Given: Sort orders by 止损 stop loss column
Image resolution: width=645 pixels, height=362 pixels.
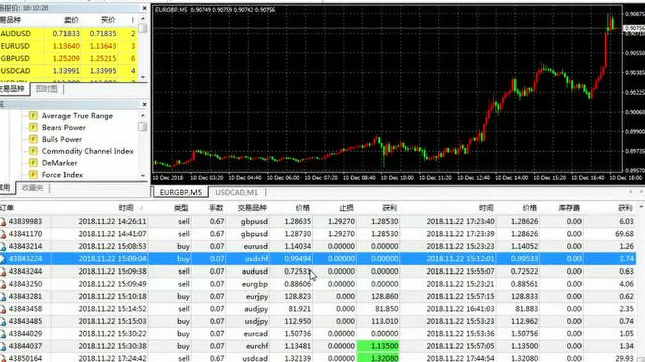Looking at the screenshot, I should (346, 208).
